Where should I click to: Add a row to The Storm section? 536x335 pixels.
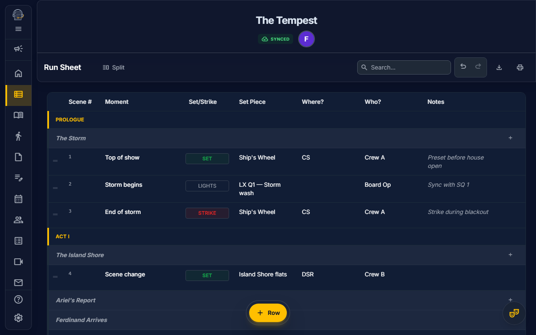tap(510, 138)
